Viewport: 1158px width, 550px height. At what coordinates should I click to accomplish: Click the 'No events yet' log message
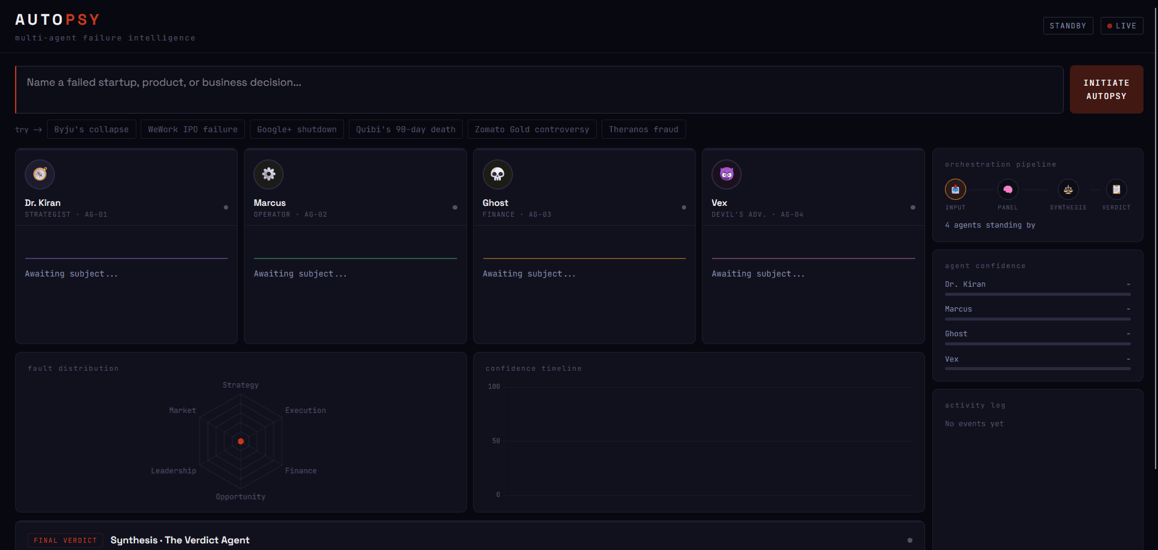click(975, 424)
